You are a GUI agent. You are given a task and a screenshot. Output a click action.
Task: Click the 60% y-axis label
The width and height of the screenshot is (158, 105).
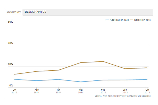point(11,22)
